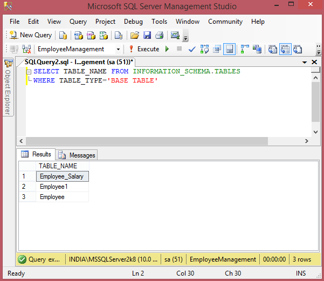
Task: Click Display Estimated Execution Plan icon
Action: 204,49
